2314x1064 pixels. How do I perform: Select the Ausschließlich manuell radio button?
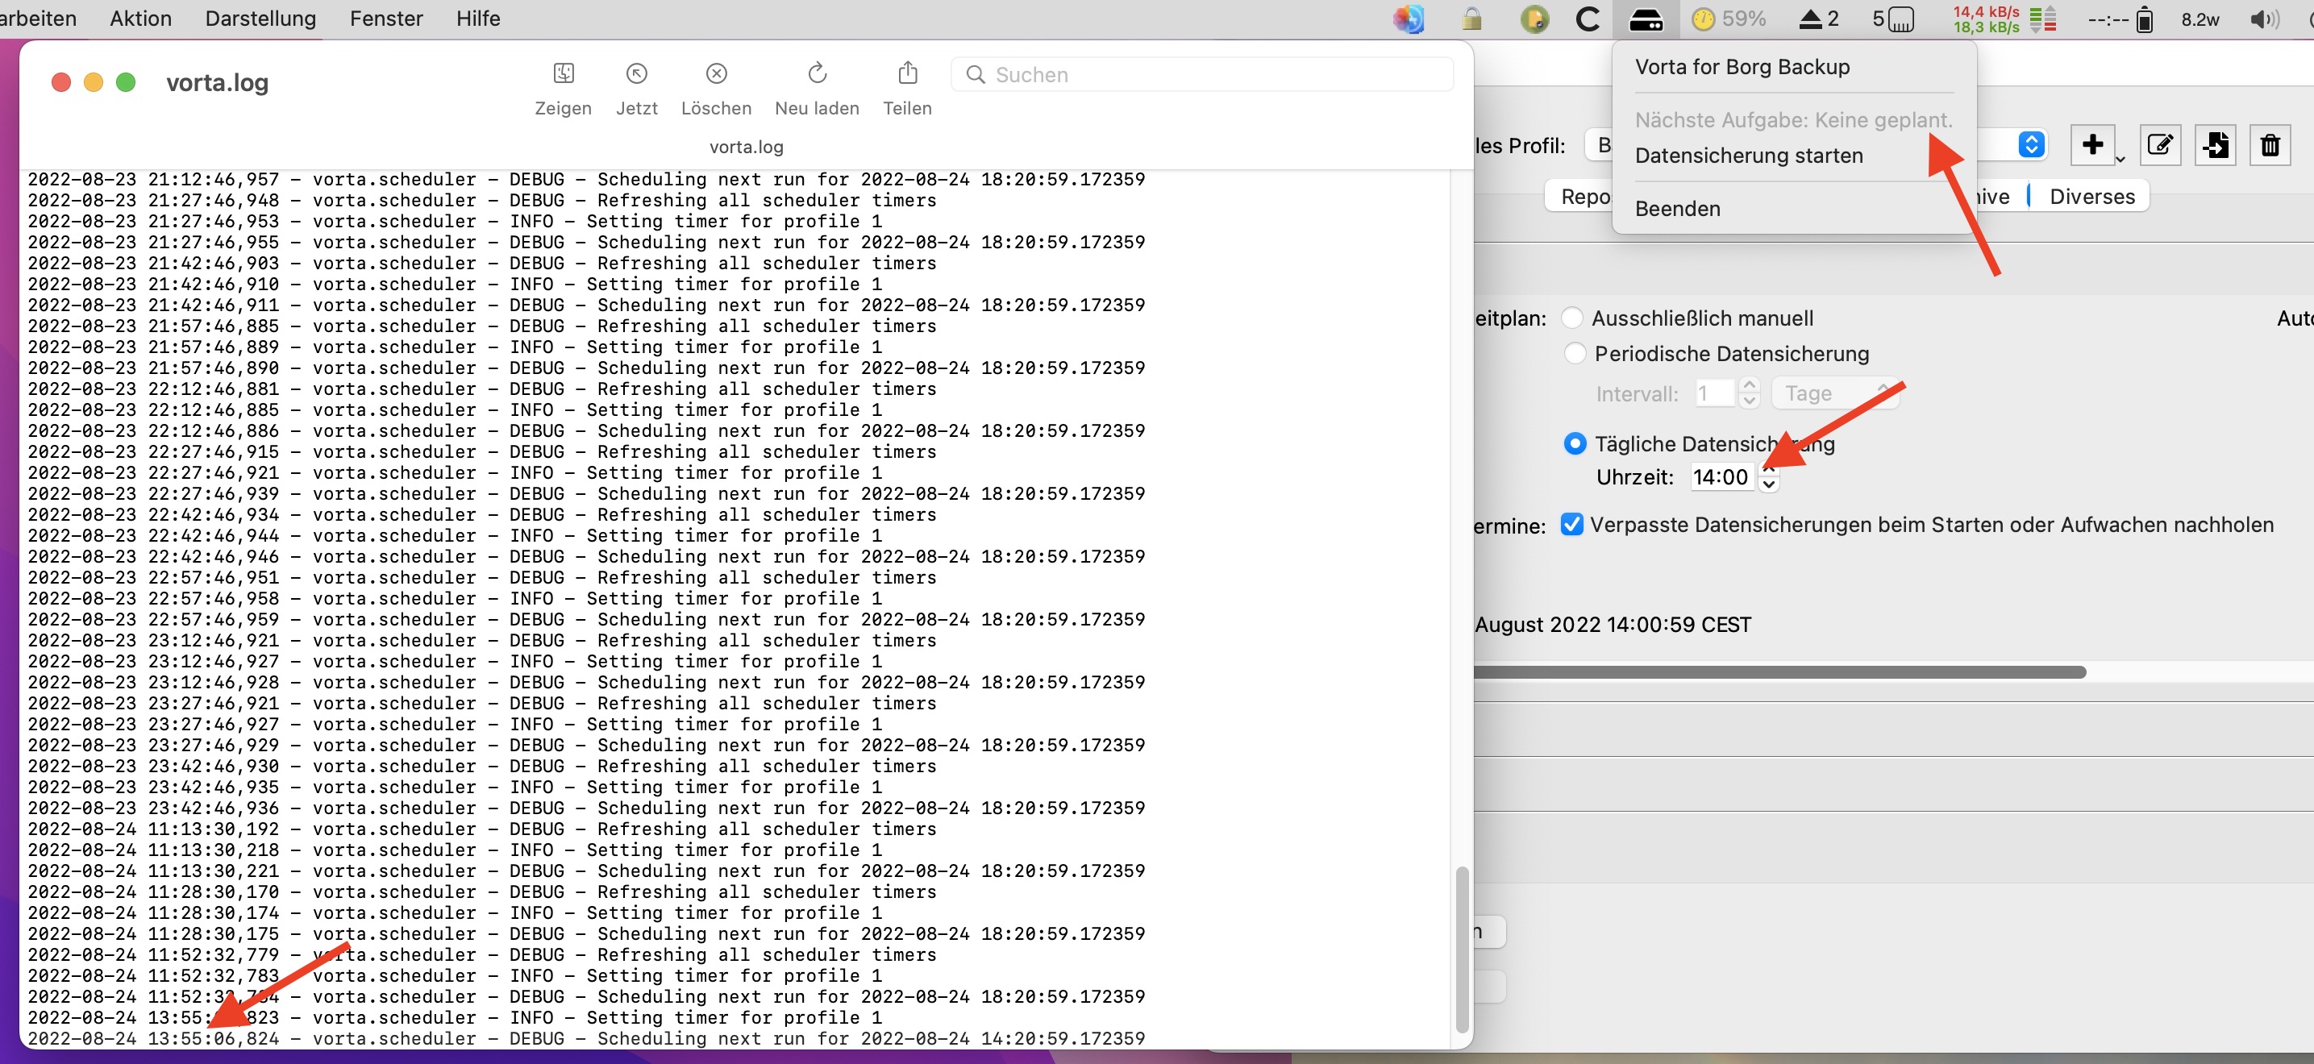click(x=1573, y=317)
